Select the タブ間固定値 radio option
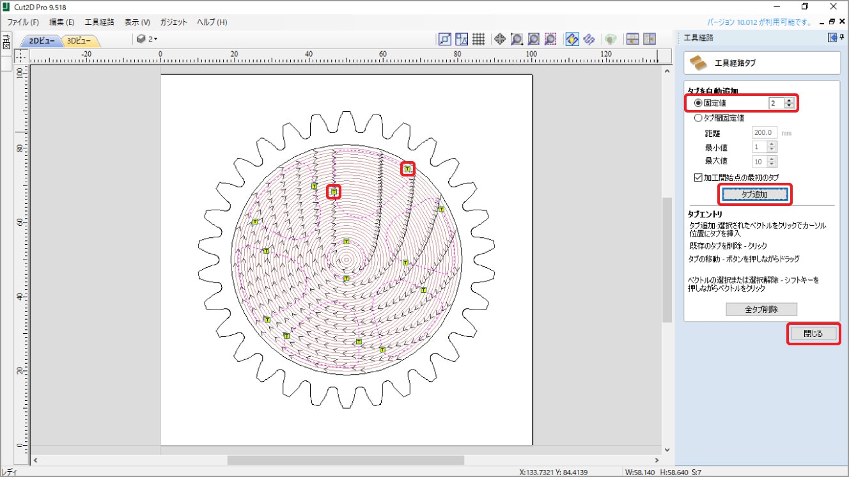 click(x=698, y=118)
